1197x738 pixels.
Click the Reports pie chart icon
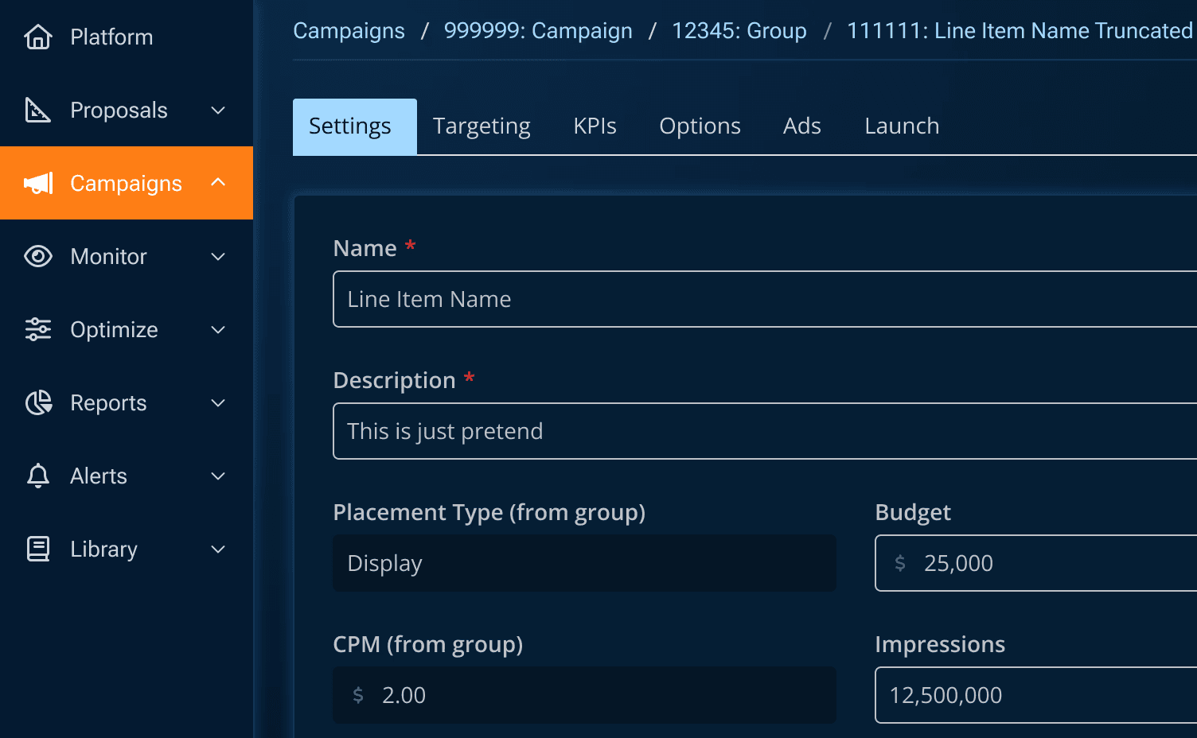click(x=38, y=402)
